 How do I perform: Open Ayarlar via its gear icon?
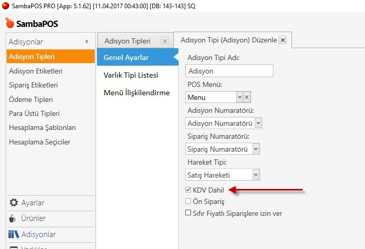point(13,202)
